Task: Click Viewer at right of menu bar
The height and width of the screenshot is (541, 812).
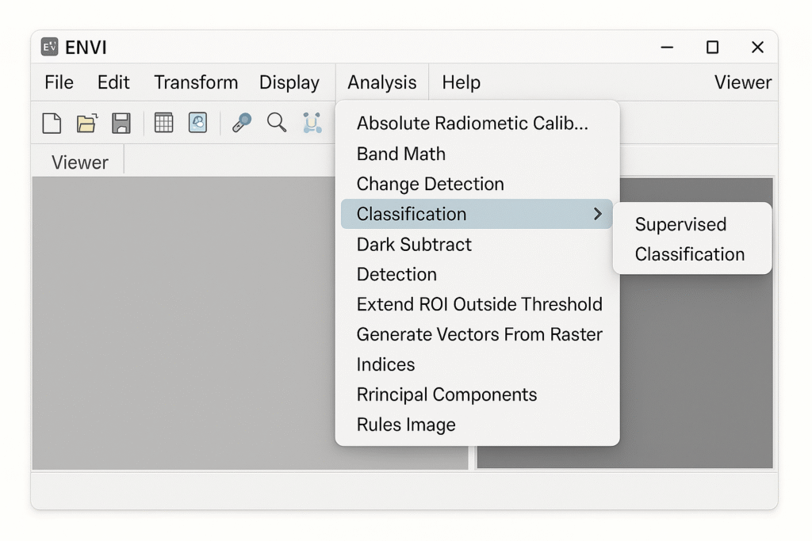Action: tap(742, 82)
